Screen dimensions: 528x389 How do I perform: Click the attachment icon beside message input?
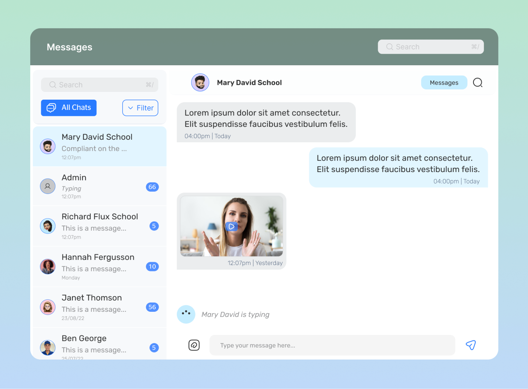tap(194, 345)
